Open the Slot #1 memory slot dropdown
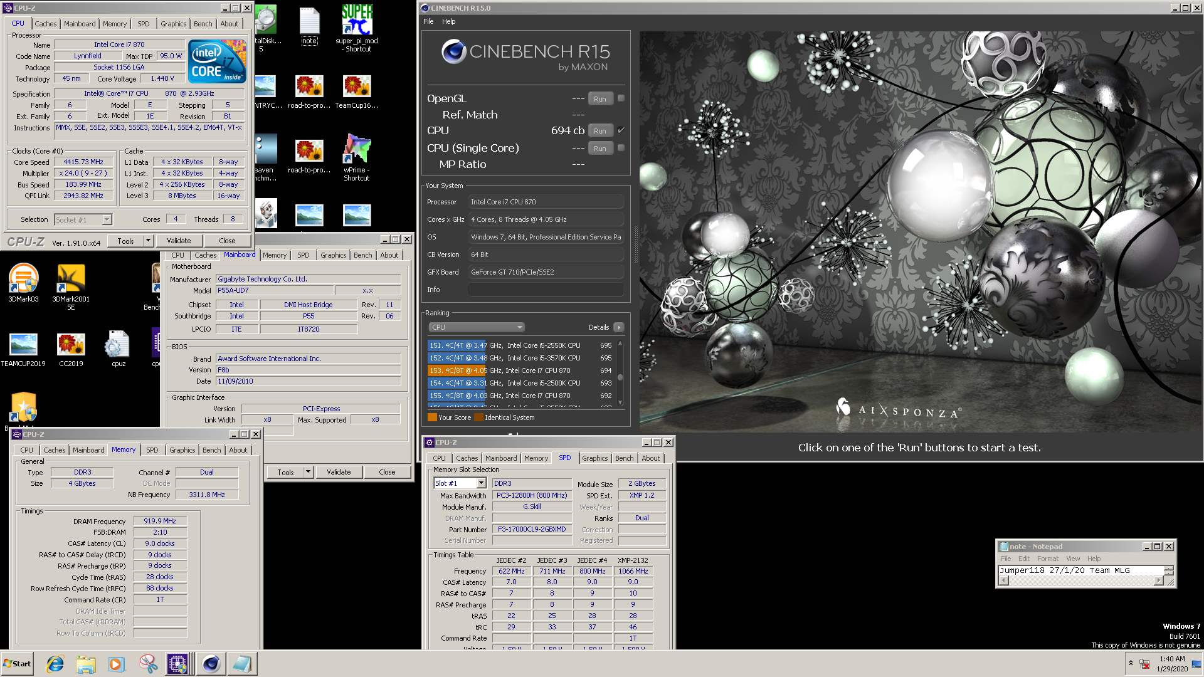Screen dimensions: 1204x677 click(x=481, y=483)
